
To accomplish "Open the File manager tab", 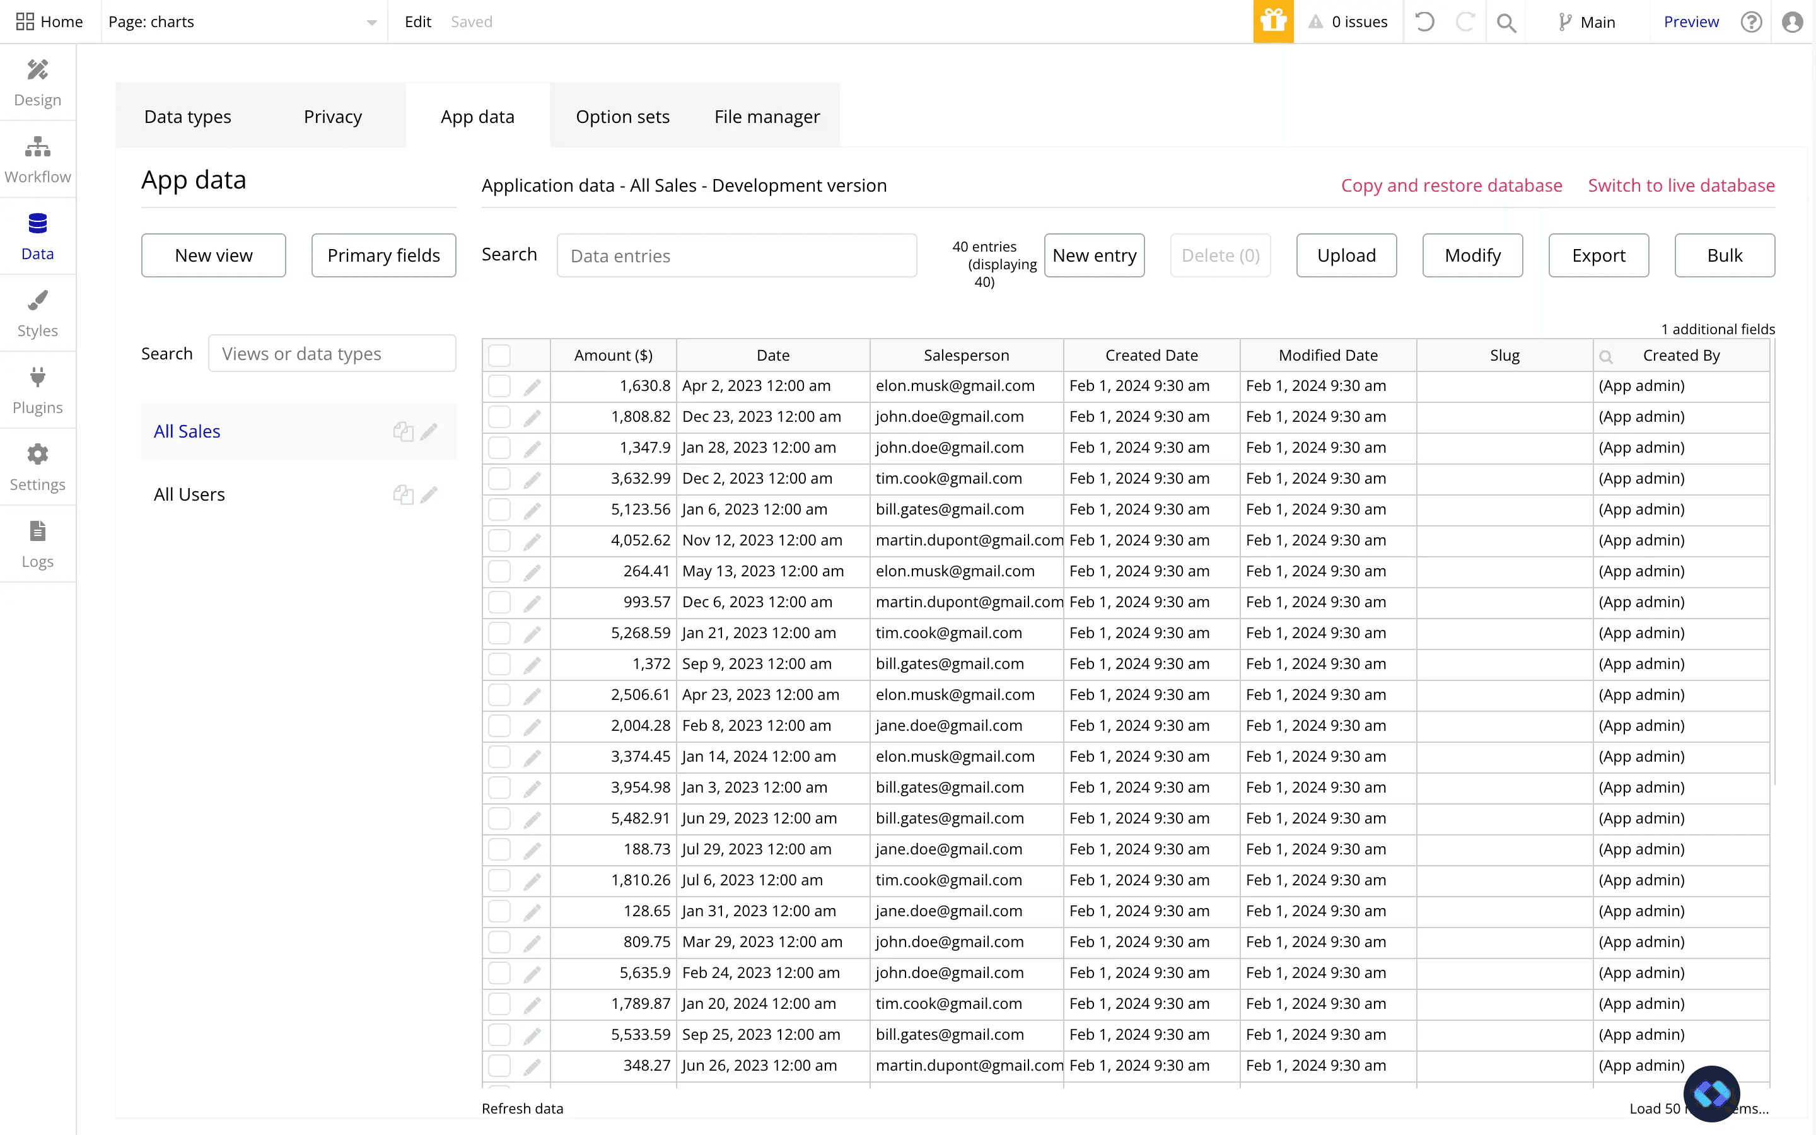I will point(766,117).
